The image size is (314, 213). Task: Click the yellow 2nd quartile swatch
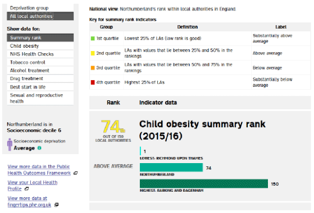point(93,53)
